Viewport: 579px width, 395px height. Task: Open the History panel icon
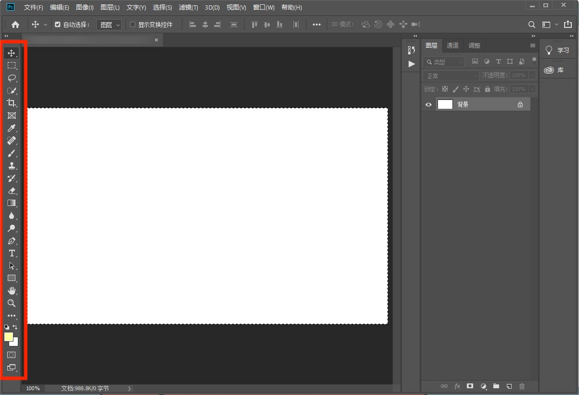point(411,50)
